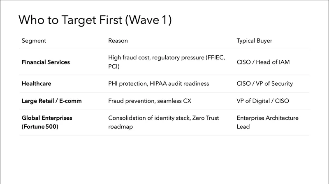The height and width of the screenshot is (184, 329).
Task: Click the 'Global Enterprises (Fortune 500)' cell
Action: (47, 118)
